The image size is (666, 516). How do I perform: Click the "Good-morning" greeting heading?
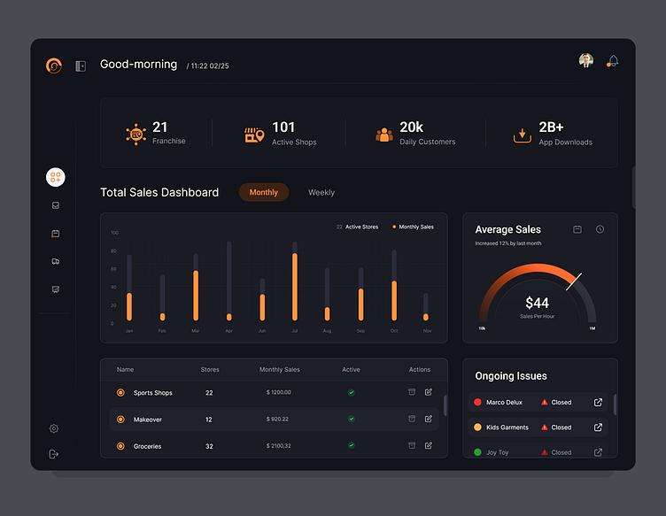coord(138,64)
